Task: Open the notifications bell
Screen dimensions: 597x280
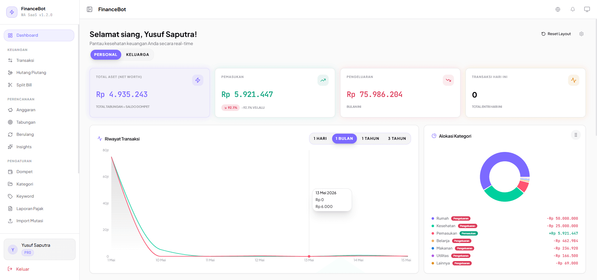Action: tap(573, 9)
